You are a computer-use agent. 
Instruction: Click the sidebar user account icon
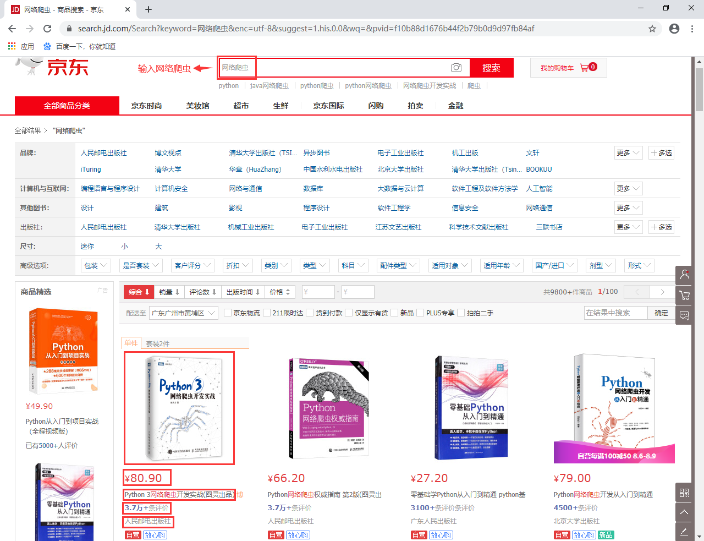pos(685,274)
